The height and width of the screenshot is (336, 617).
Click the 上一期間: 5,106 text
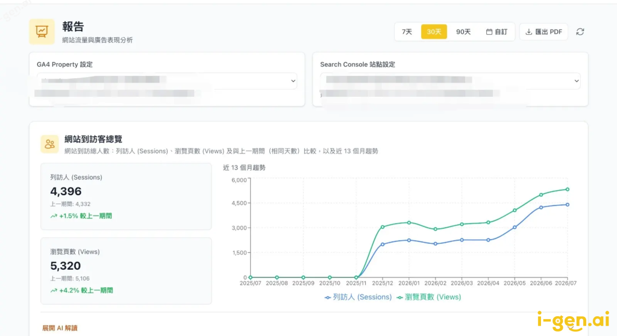click(70, 278)
